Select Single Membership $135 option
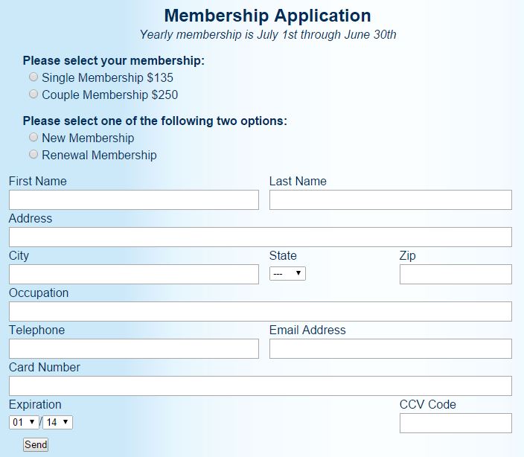This screenshot has height=457, width=524. pos(33,77)
